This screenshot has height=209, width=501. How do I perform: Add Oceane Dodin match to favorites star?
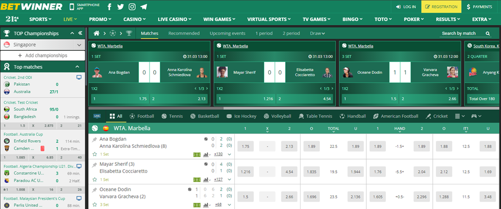95,204
